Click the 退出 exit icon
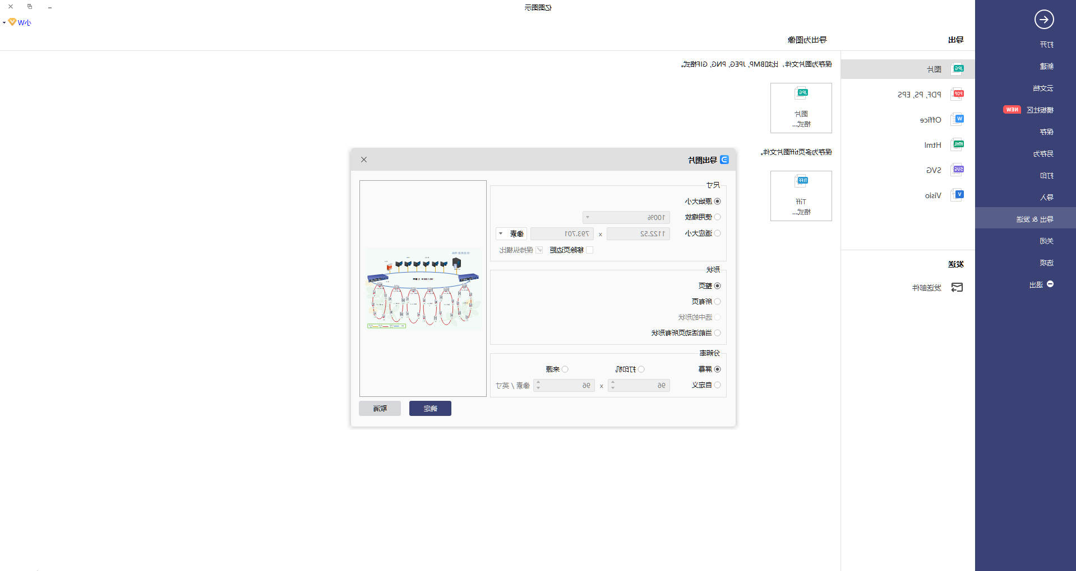Image resolution: width=1076 pixels, height=571 pixels. pyautogui.click(x=1050, y=284)
